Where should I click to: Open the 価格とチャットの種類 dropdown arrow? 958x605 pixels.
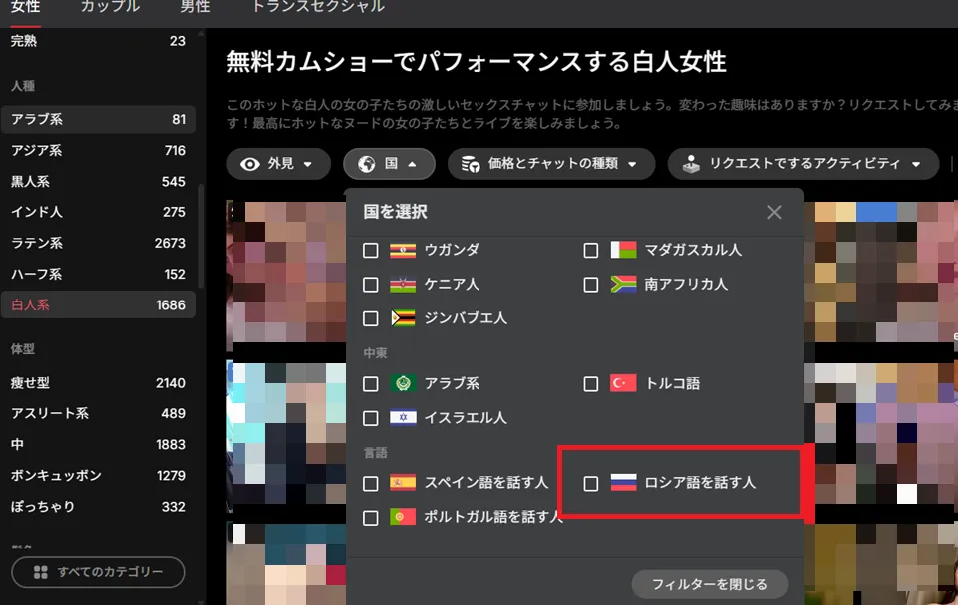632,164
